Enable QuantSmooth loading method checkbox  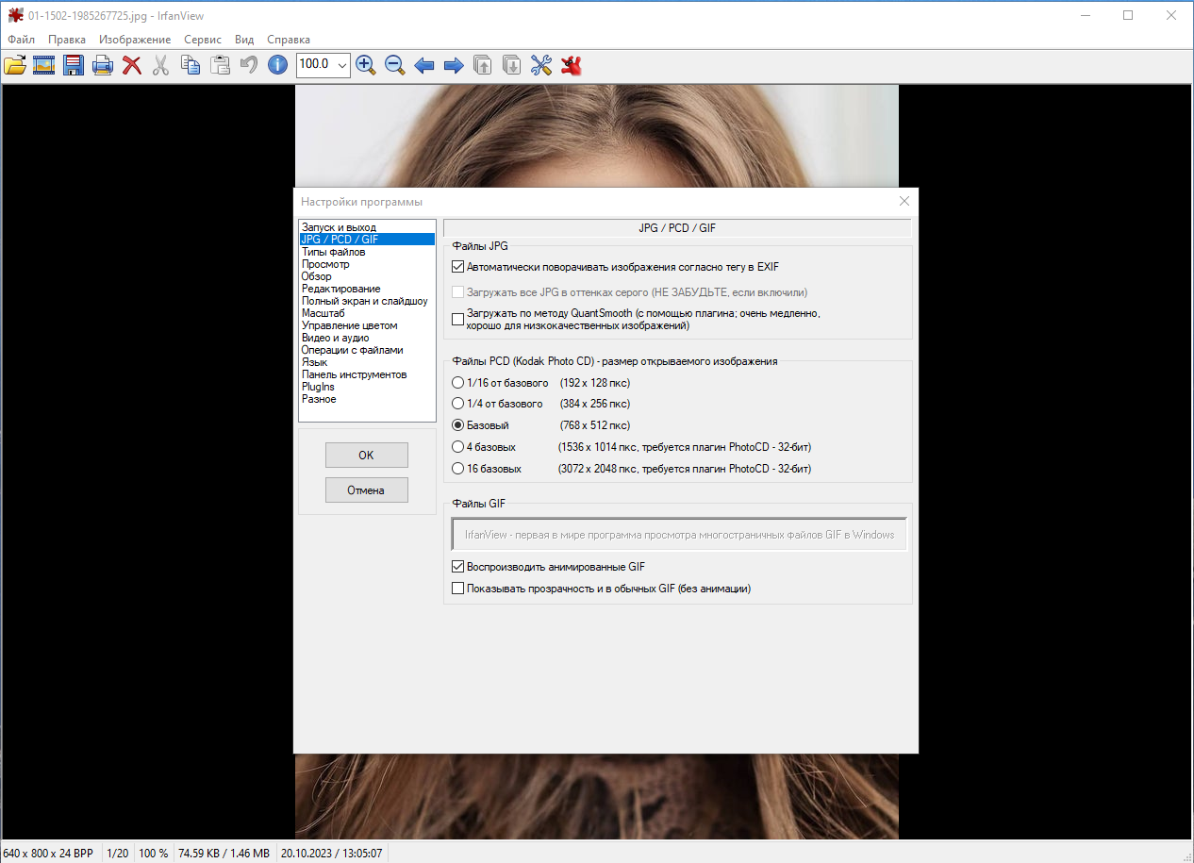click(458, 319)
